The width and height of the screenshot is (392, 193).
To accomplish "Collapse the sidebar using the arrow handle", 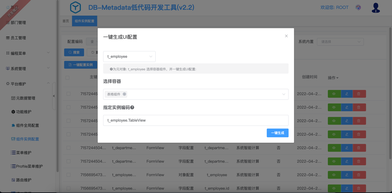I will click(54, 96).
